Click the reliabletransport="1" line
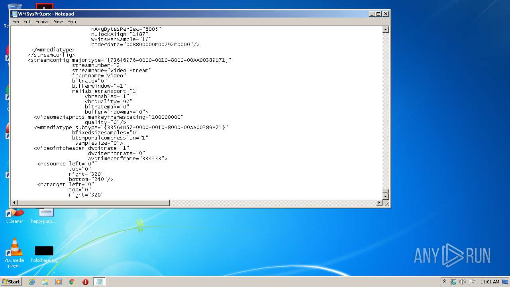This screenshot has height=287, width=510. [x=105, y=91]
